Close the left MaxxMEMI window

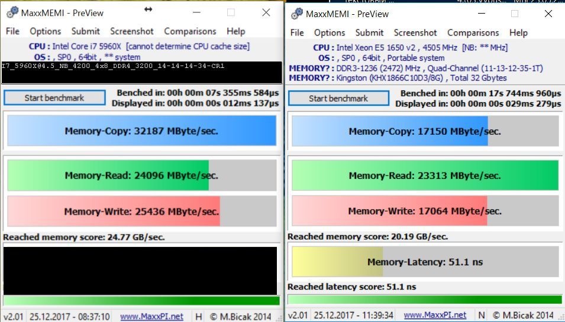tap(266, 12)
